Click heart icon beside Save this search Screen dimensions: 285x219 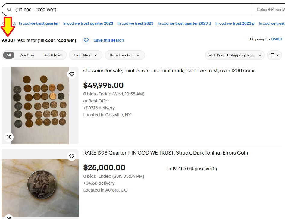point(86,40)
